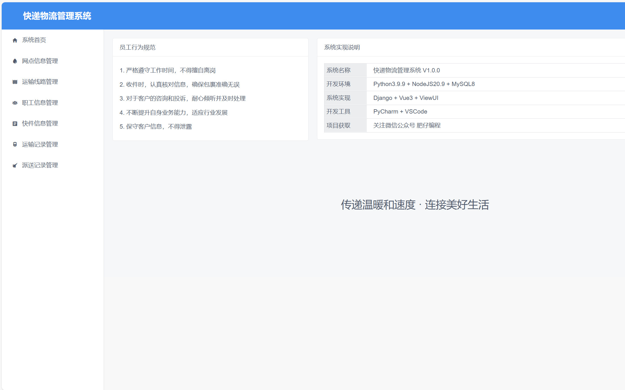Image resolution: width=625 pixels, height=390 pixels.
Task: Click the 开发工具 label cell
Action: pos(345,112)
